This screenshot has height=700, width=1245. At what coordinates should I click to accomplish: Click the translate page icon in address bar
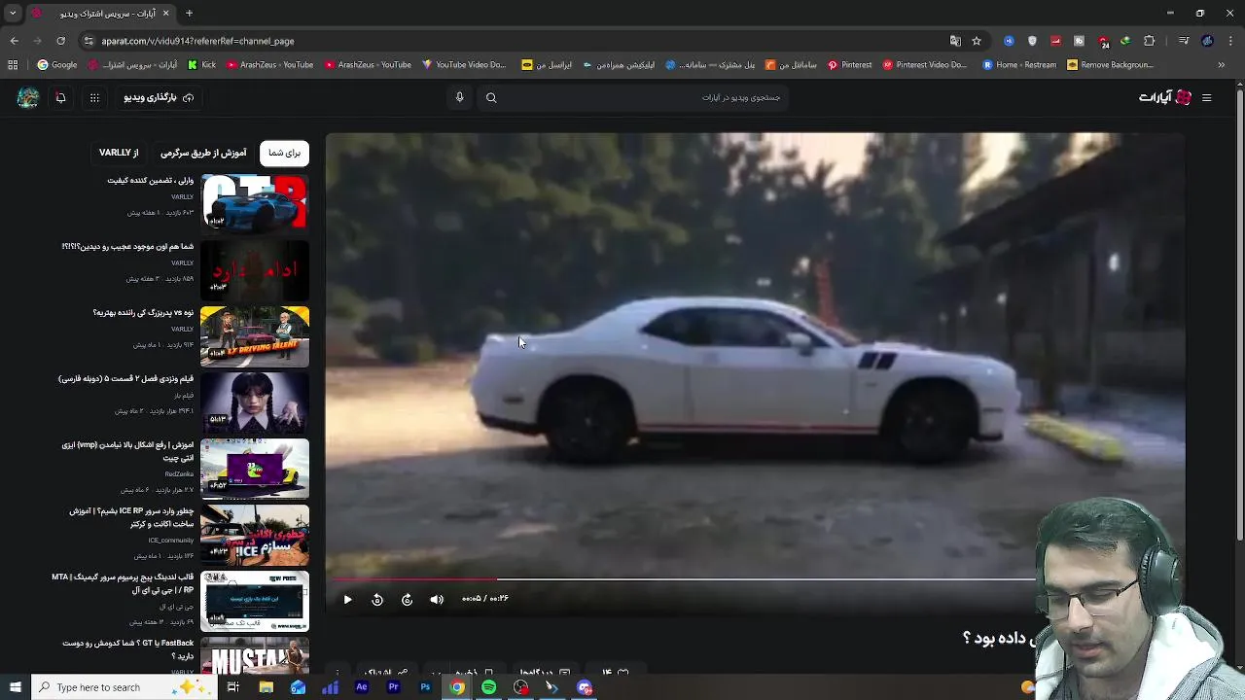[955, 41]
